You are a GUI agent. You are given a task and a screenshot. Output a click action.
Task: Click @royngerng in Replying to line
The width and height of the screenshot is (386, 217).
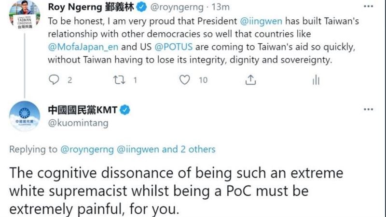pos(87,150)
